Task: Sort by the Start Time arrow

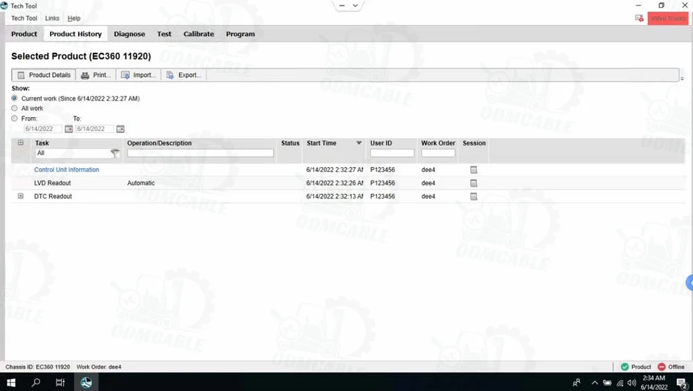Action: [359, 143]
